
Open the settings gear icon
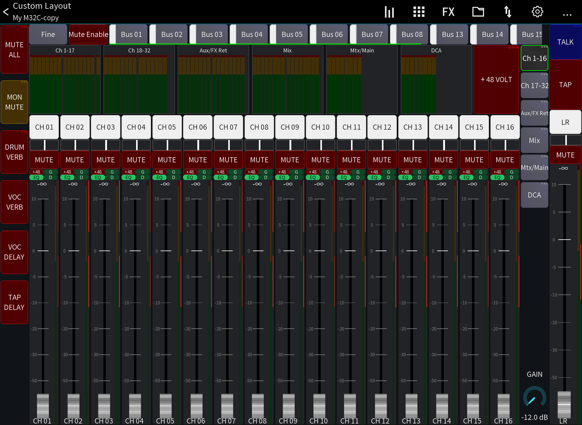tap(537, 12)
